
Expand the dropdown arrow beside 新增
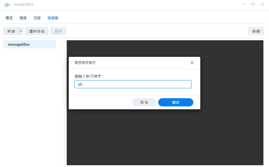pos(21,31)
